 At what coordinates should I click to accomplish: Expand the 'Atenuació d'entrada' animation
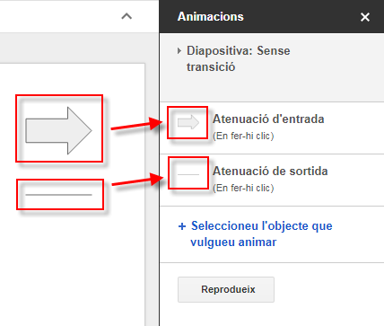coord(272,128)
